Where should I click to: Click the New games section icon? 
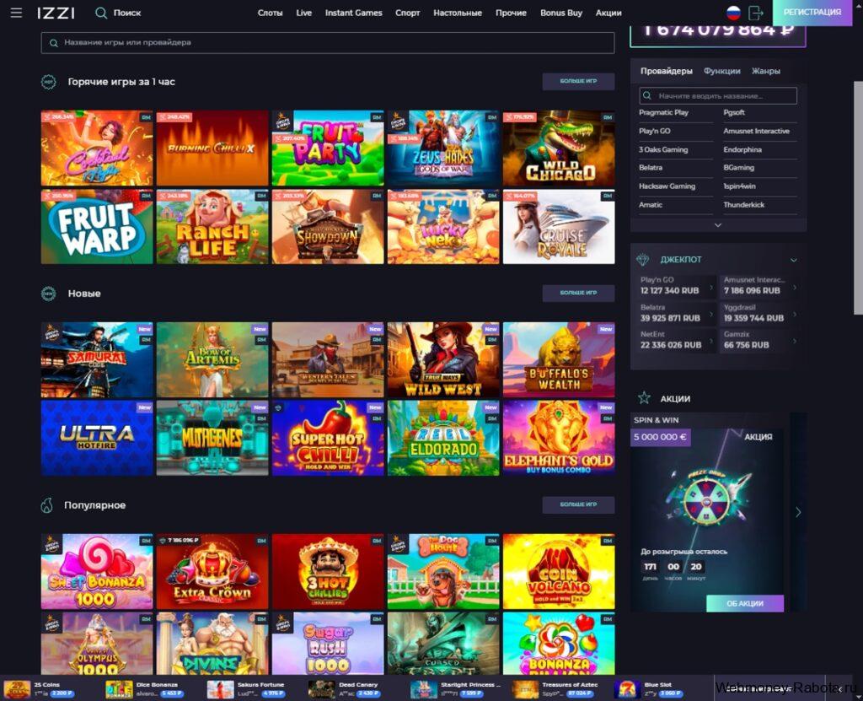click(49, 294)
